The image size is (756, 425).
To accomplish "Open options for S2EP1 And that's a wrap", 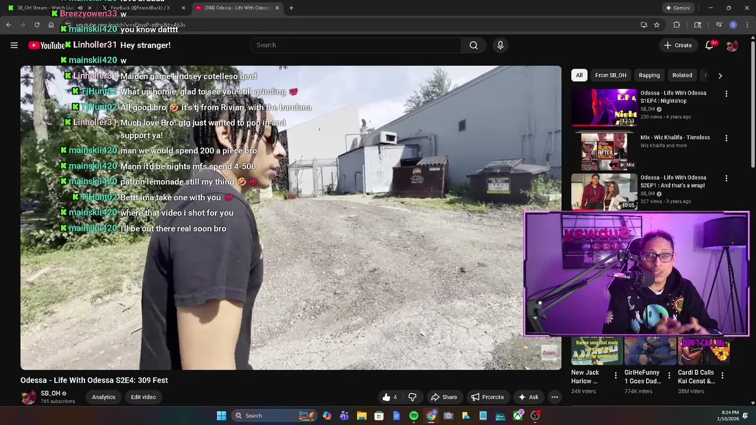I will (726, 178).
